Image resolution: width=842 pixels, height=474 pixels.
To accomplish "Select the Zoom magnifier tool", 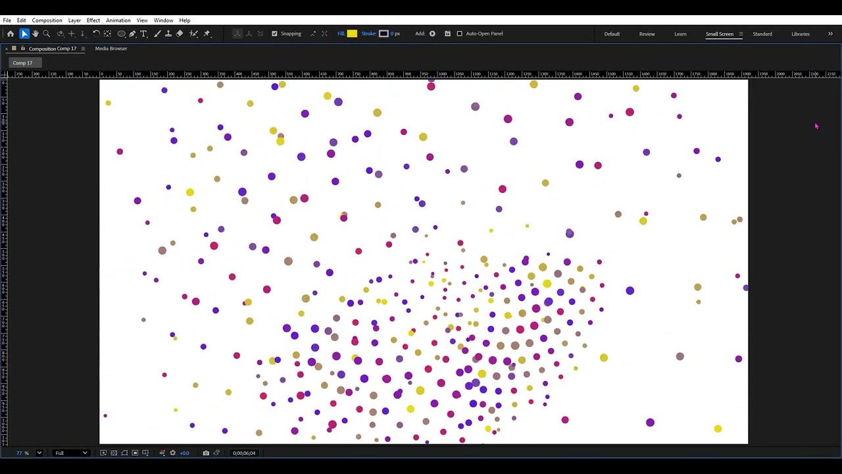I will [x=47, y=34].
